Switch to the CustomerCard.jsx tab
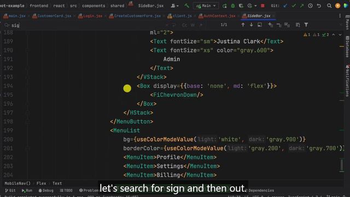This screenshot has width=350, height=197. [x=52, y=16]
